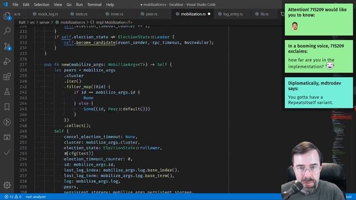Open the Go menu
This screenshot has height=200, width=356.
69,4
